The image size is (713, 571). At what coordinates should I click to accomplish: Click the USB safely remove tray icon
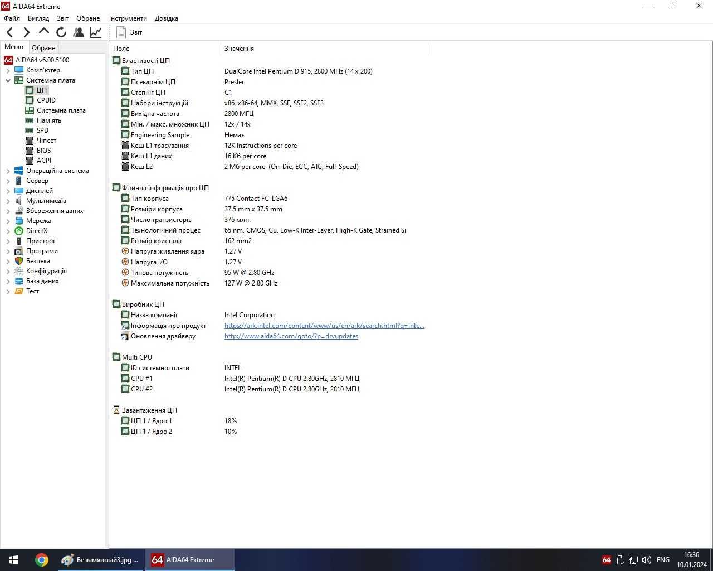pos(620,560)
